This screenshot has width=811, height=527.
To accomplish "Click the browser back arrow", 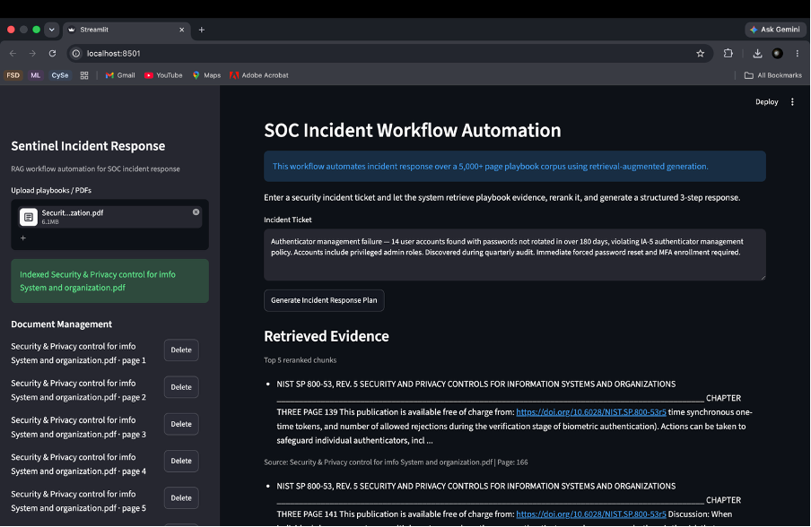I will pos(13,53).
